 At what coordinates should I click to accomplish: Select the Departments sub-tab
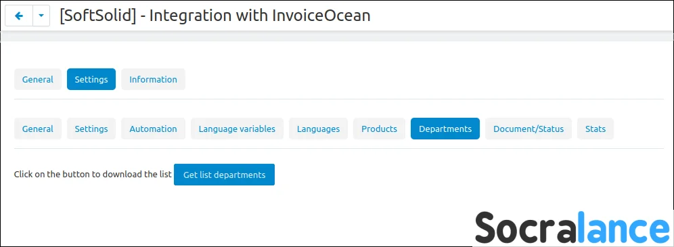point(445,129)
